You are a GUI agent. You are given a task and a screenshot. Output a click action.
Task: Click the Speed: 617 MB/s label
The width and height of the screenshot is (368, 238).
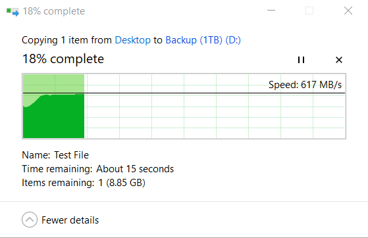(x=305, y=85)
